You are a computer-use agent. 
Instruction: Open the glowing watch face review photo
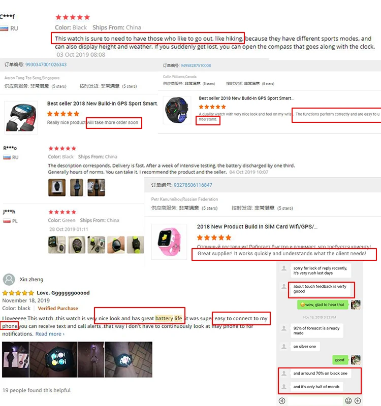(53, 359)
